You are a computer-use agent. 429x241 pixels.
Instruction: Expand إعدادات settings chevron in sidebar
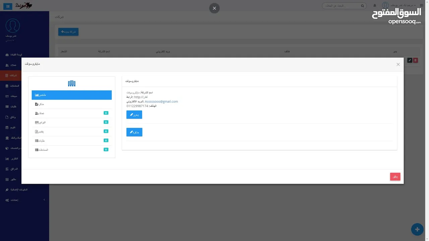pyautogui.click(x=44, y=200)
